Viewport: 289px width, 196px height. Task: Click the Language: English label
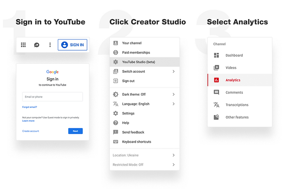[x=136, y=104]
